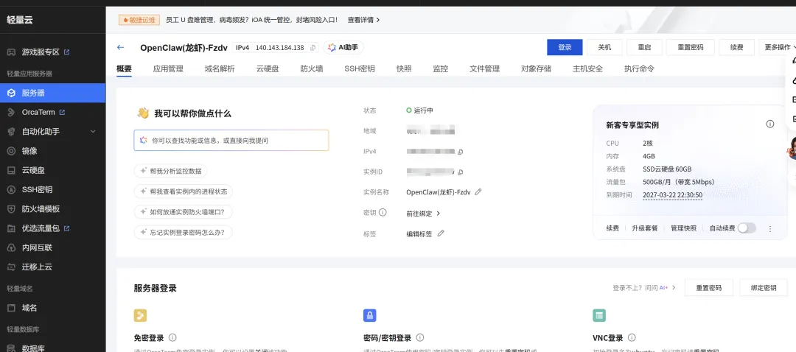Open the AI助手 assistant button

click(x=343, y=47)
